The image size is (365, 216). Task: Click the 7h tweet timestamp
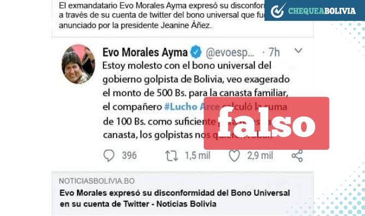pyautogui.click(x=274, y=52)
